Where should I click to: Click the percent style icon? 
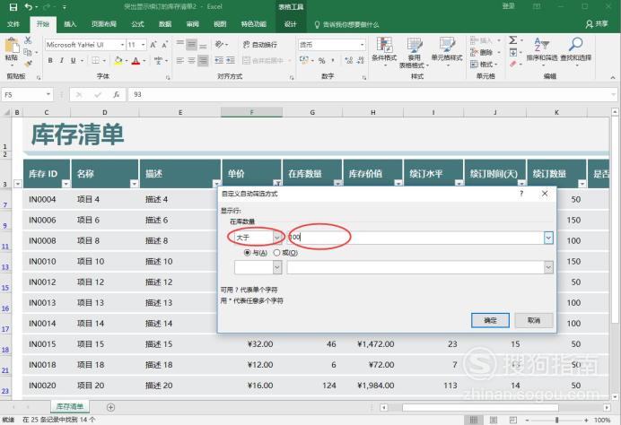point(321,61)
